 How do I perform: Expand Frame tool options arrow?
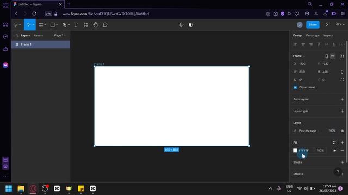[45, 25]
